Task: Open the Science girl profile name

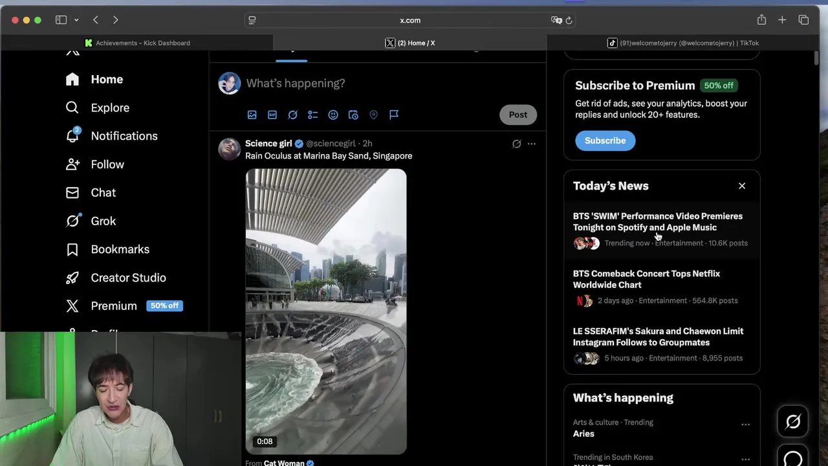Action: [x=268, y=143]
